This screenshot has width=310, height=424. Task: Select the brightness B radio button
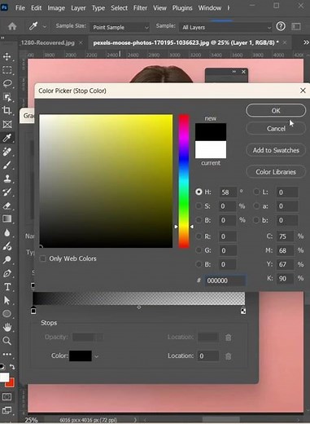[199, 220]
